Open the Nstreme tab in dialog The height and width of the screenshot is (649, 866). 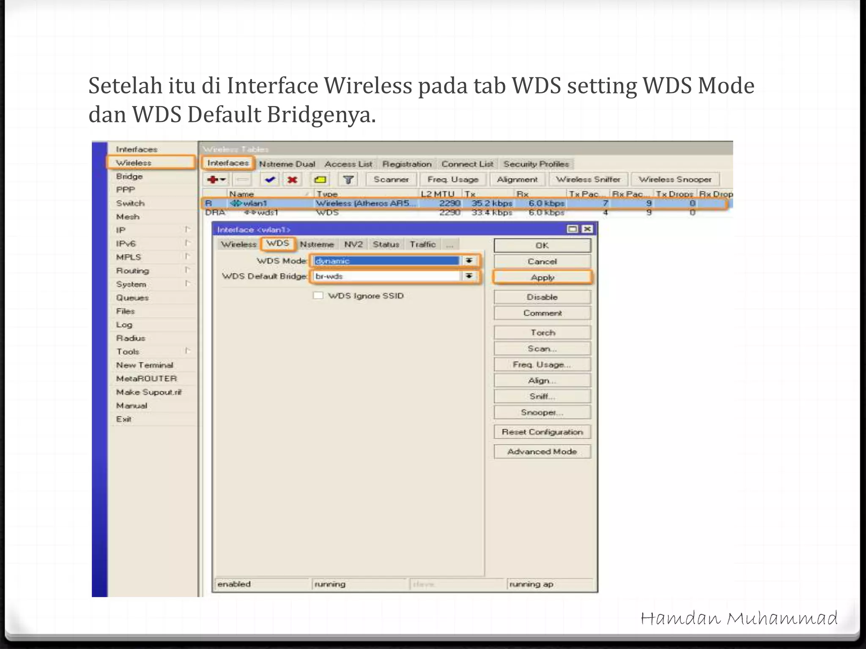coord(317,244)
